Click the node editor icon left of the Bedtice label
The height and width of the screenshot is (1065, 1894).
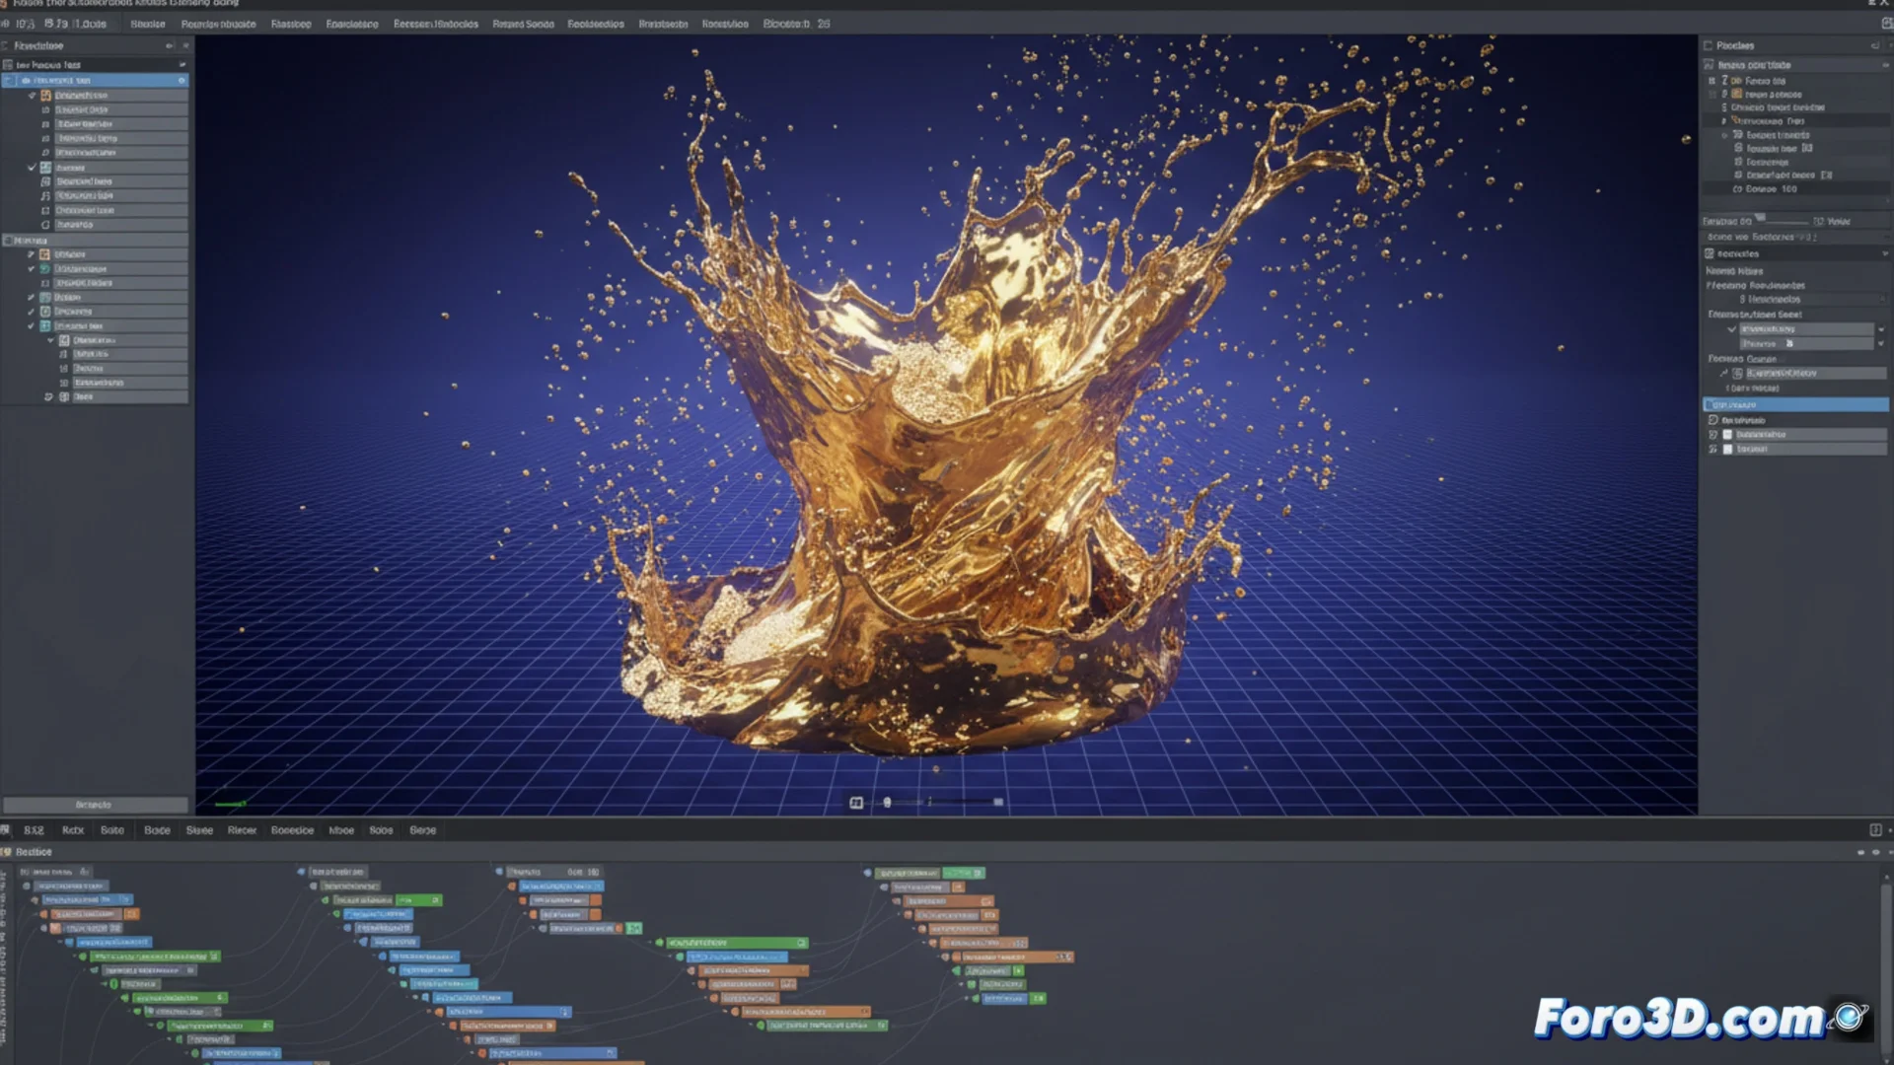tap(7, 852)
